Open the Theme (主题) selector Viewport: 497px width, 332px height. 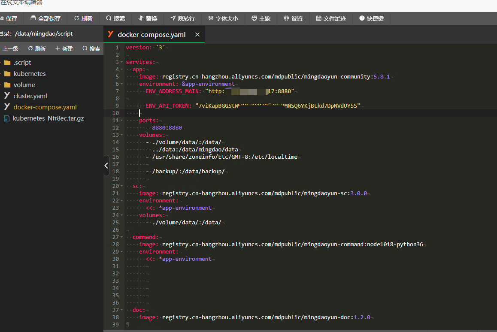pos(261,18)
